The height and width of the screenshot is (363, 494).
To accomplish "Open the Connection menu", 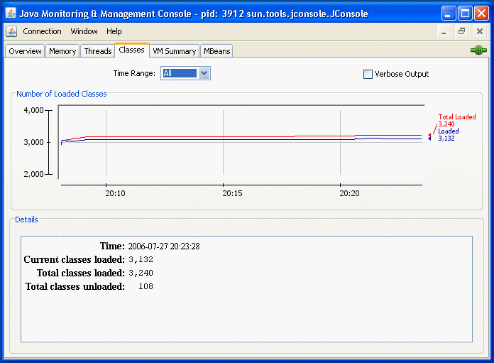I will 42,31.
